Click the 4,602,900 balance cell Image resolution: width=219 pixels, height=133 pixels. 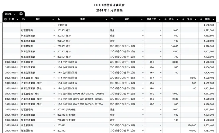pos(207,83)
